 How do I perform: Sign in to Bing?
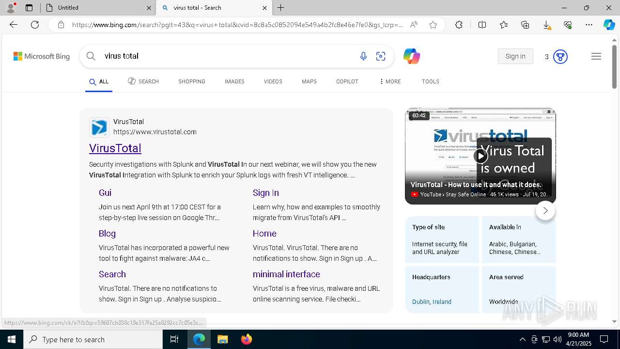pyautogui.click(x=515, y=56)
